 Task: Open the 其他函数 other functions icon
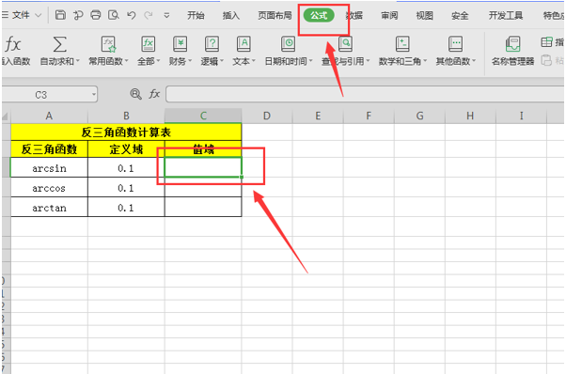455,44
